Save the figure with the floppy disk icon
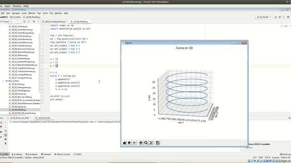 158,143
